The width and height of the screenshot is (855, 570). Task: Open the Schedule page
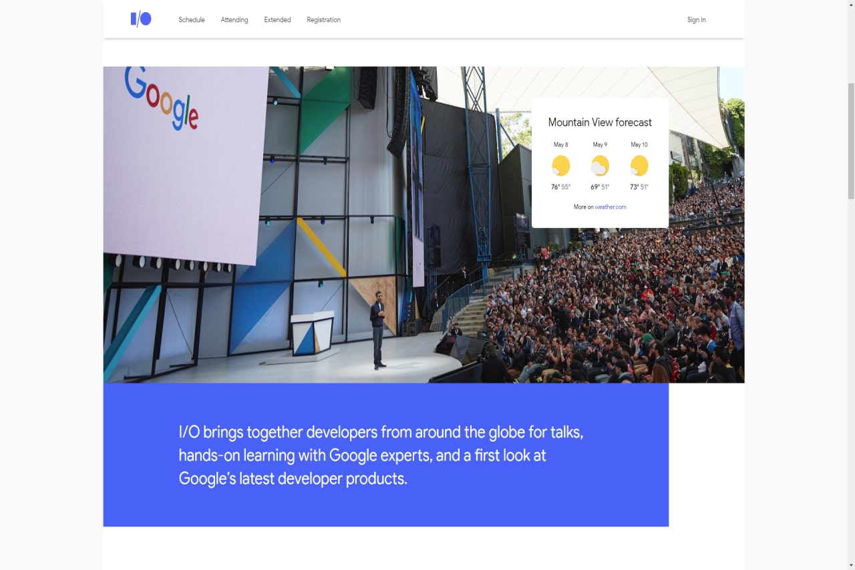click(192, 20)
